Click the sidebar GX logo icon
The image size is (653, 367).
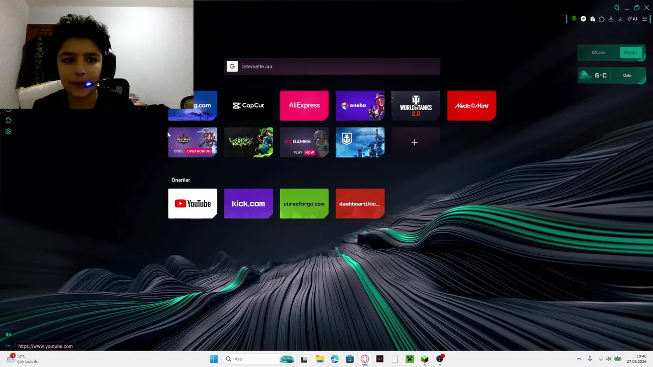(x=8, y=335)
